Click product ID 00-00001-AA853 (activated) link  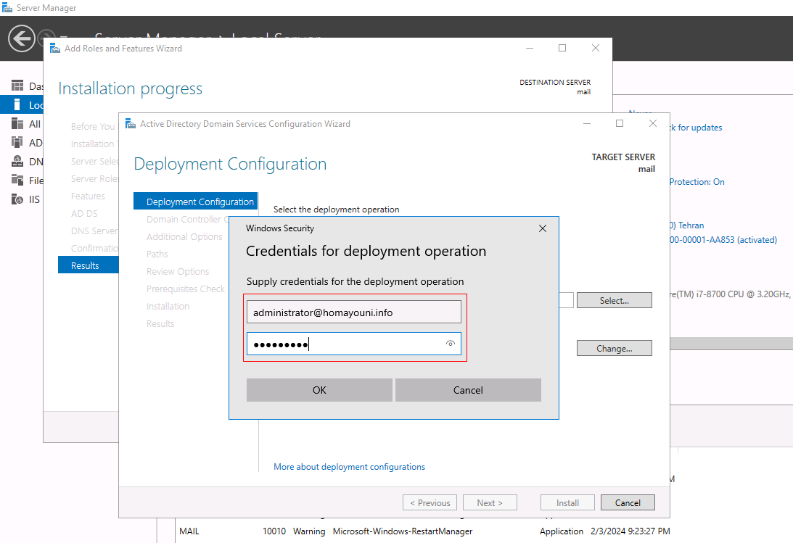pyautogui.click(x=723, y=240)
